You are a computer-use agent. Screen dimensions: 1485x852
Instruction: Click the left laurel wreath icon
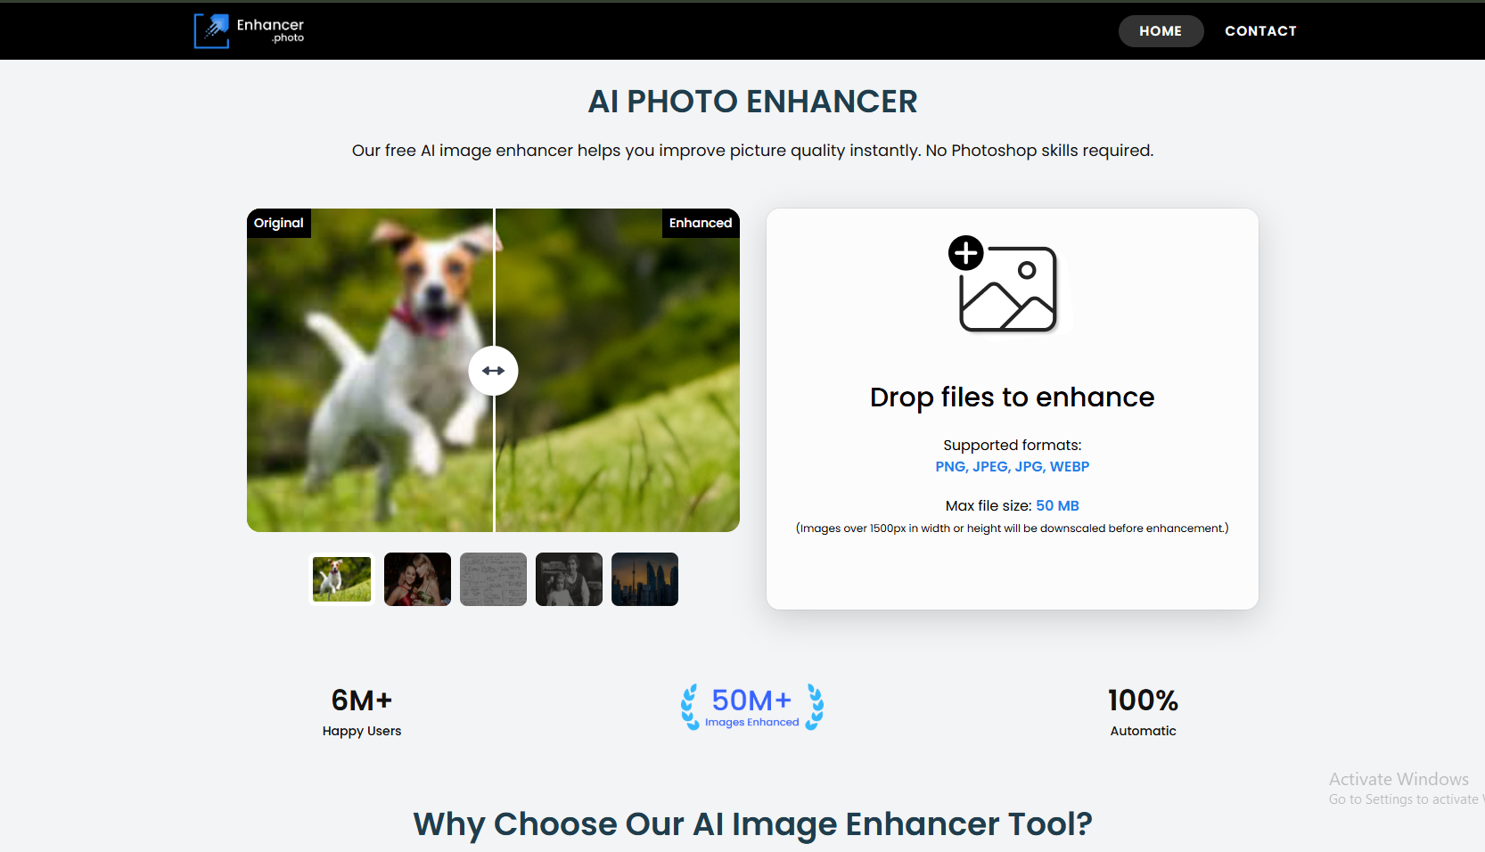[690, 707]
